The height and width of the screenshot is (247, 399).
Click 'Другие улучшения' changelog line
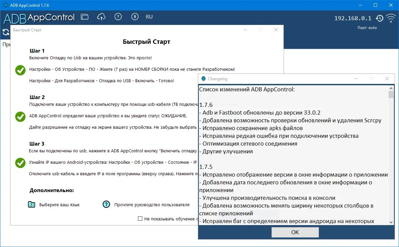coord(226,151)
